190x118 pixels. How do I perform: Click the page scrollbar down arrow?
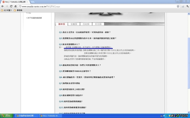189,112
